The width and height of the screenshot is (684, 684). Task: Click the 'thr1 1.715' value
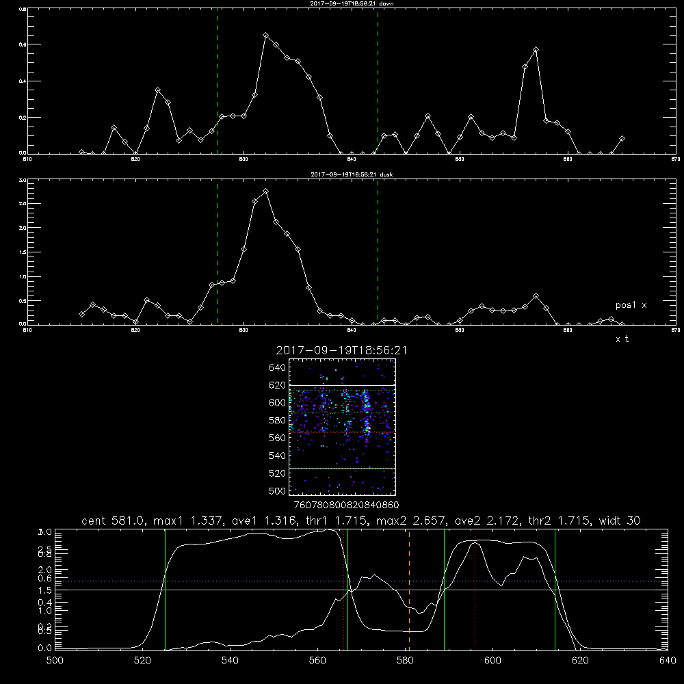tap(334, 521)
